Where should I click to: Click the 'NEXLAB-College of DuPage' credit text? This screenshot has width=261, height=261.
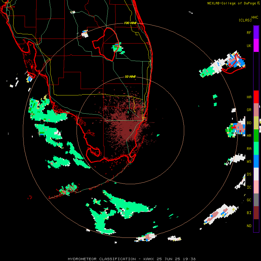click(231, 3)
